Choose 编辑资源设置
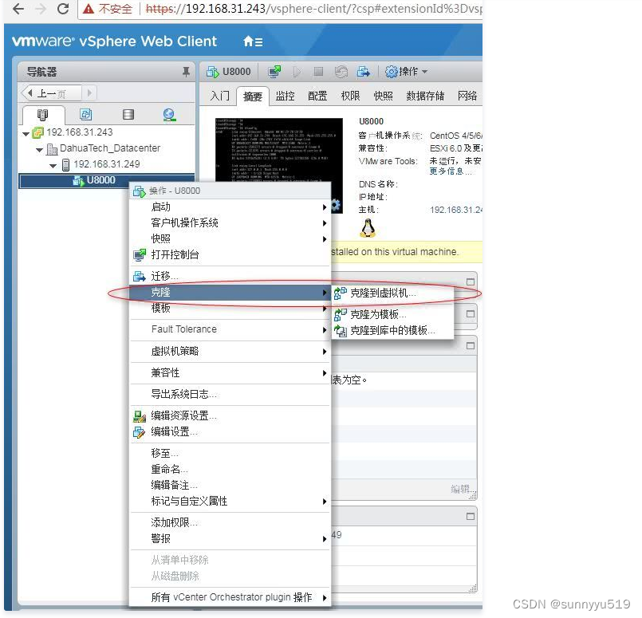The height and width of the screenshot is (618, 642). 230,416
